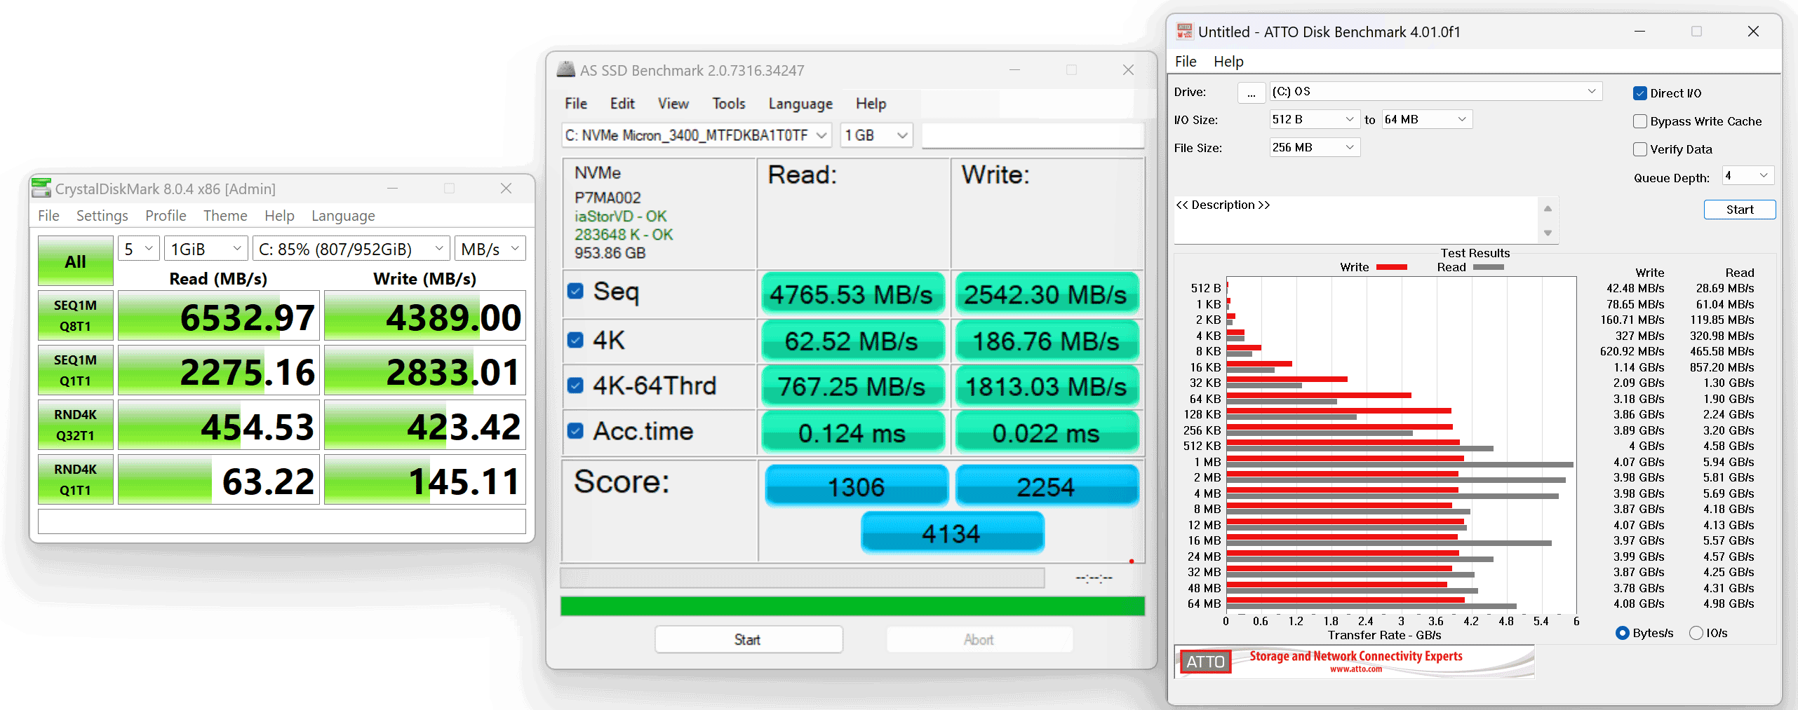Enable Verify Data checkbox in ATTO

[1639, 149]
